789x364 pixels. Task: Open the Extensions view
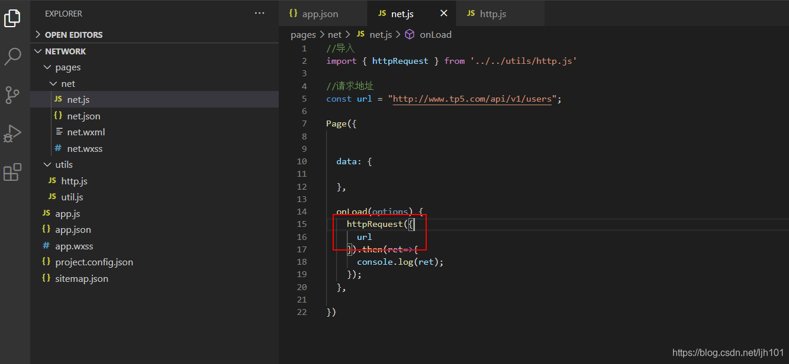pos(12,173)
